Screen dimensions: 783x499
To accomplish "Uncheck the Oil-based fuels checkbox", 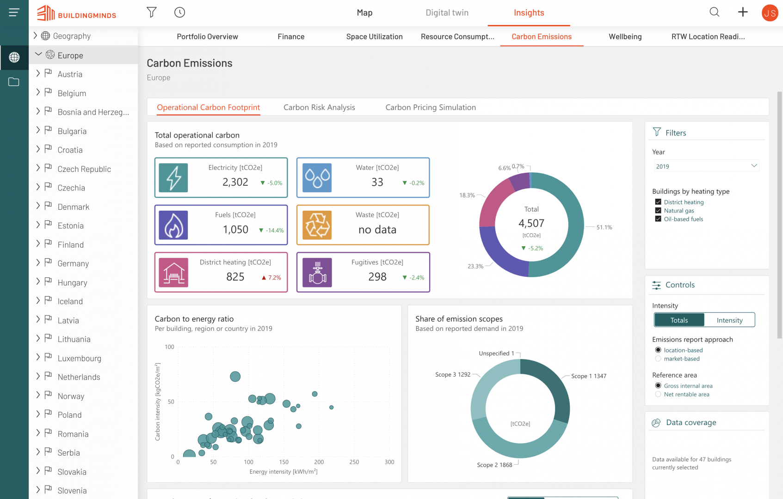I will click(658, 219).
